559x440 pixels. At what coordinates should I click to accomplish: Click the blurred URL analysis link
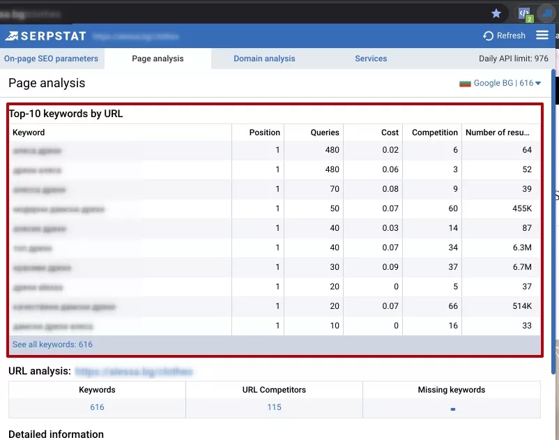(x=134, y=372)
